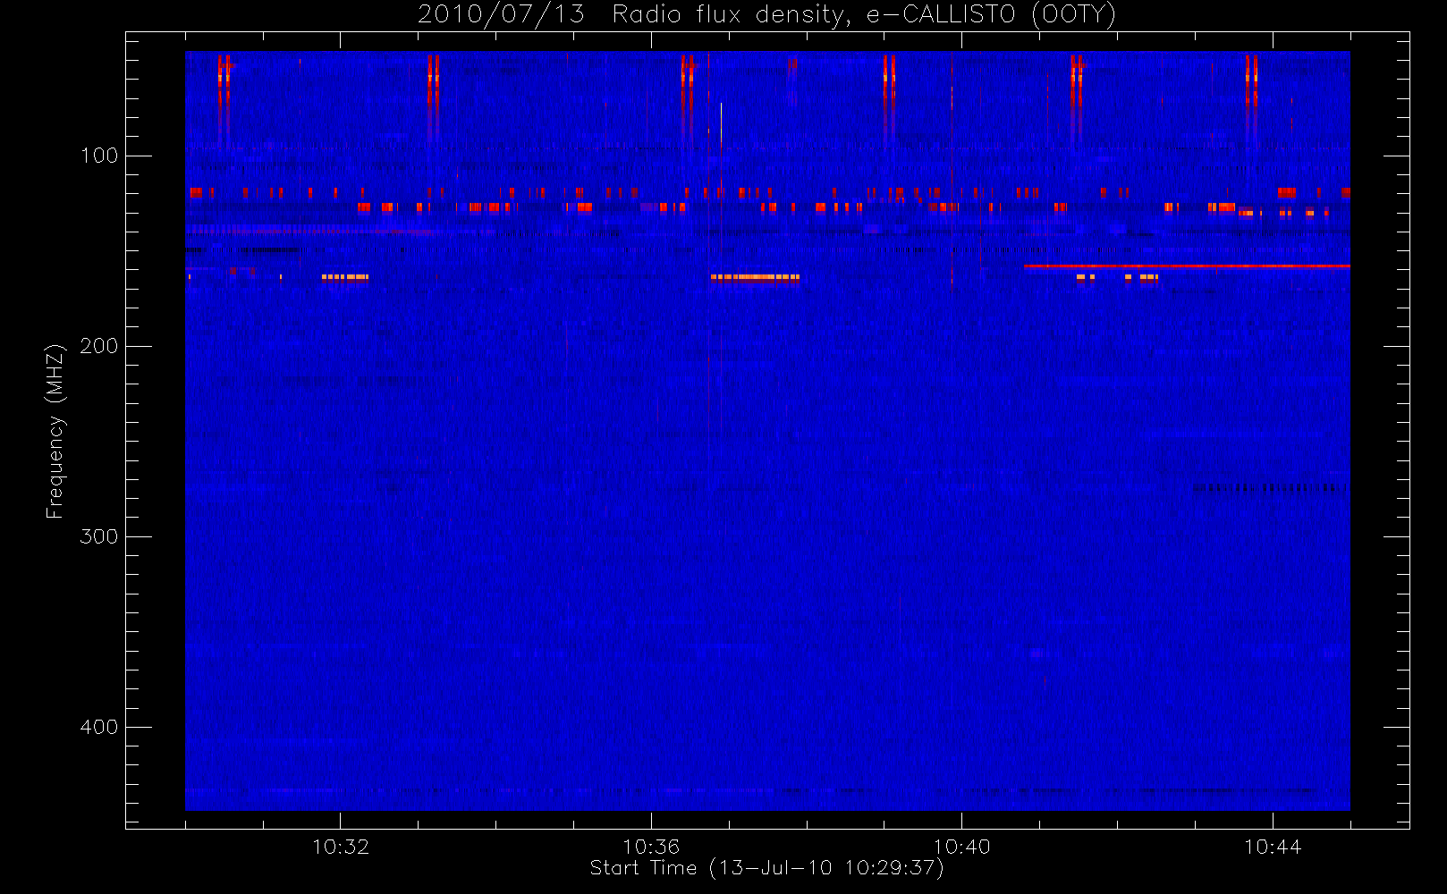The height and width of the screenshot is (894, 1447).
Task: Click the long red horizontal line near 155 MHz
Action: click(1187, 266)
